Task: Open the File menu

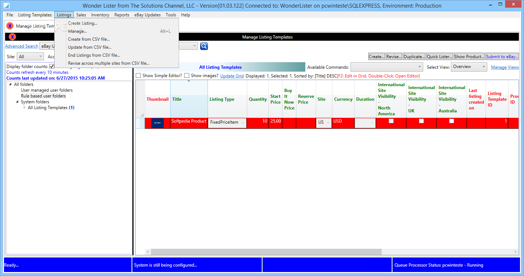Action: [10, 15]
